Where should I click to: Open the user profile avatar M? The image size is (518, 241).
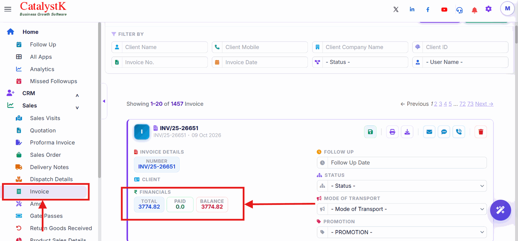tap(507, 9)
